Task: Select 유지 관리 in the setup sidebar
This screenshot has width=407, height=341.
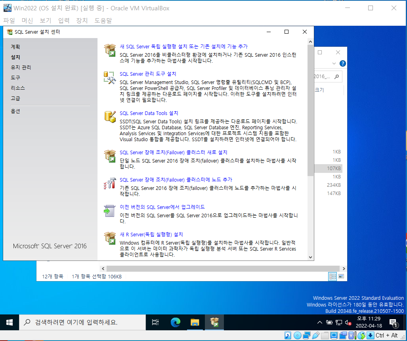Action: pyautogui.click(x=21, y=67)
